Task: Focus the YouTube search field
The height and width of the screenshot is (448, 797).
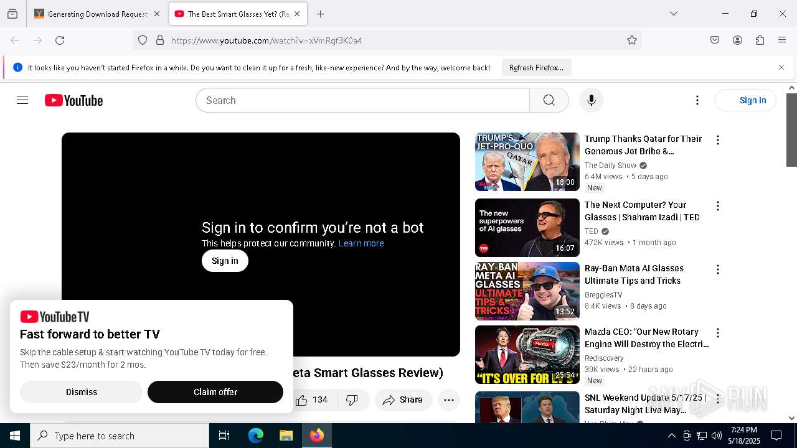Action: pyautogui.click(x=362, y=100)
